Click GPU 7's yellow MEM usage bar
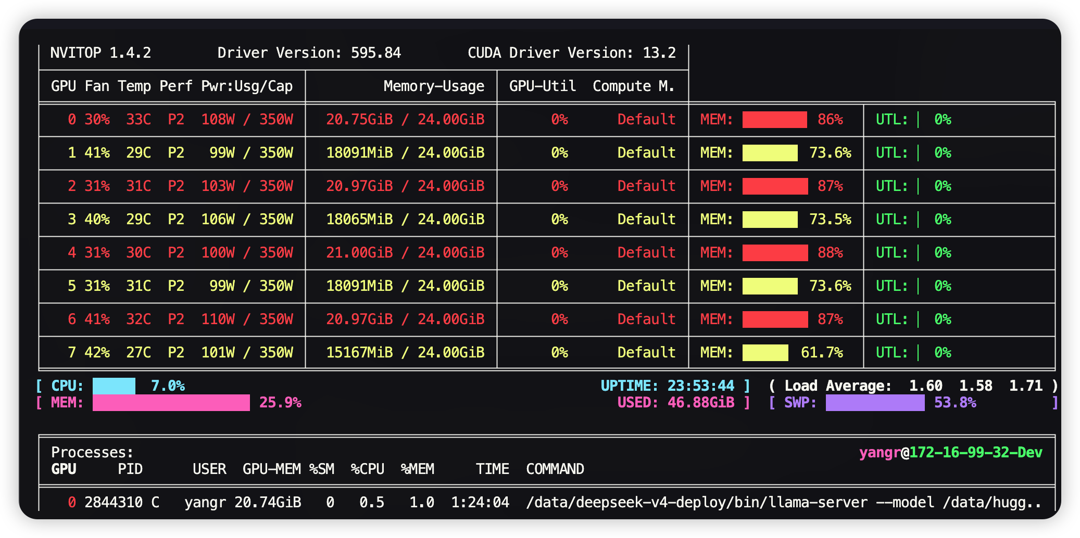 [x=765, y=353]
